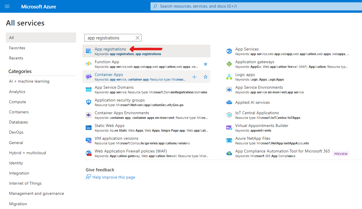Screen dimensions: 362x209
Task: Click the Help improve this page link
Action: point(114,177)
